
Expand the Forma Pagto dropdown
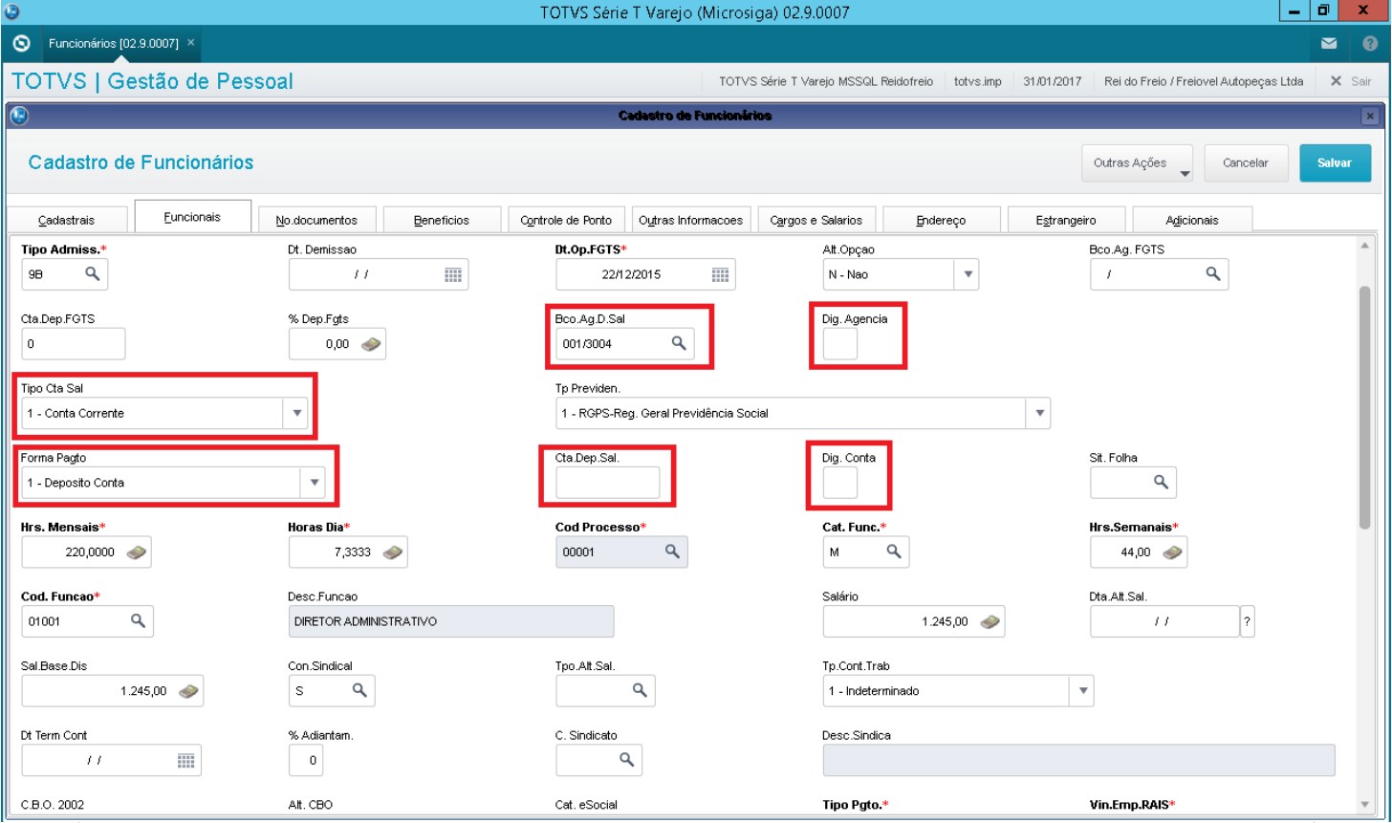314,483
